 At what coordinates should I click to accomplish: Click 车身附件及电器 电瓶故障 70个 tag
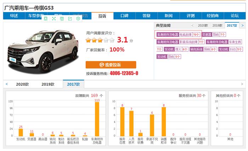pos(178,35)
